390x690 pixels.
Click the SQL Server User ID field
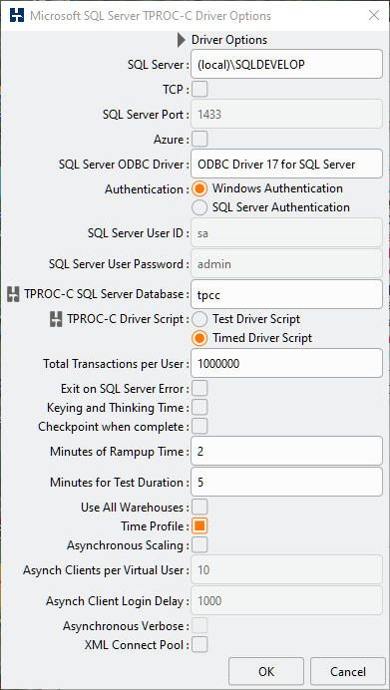(x=286, y=232)
